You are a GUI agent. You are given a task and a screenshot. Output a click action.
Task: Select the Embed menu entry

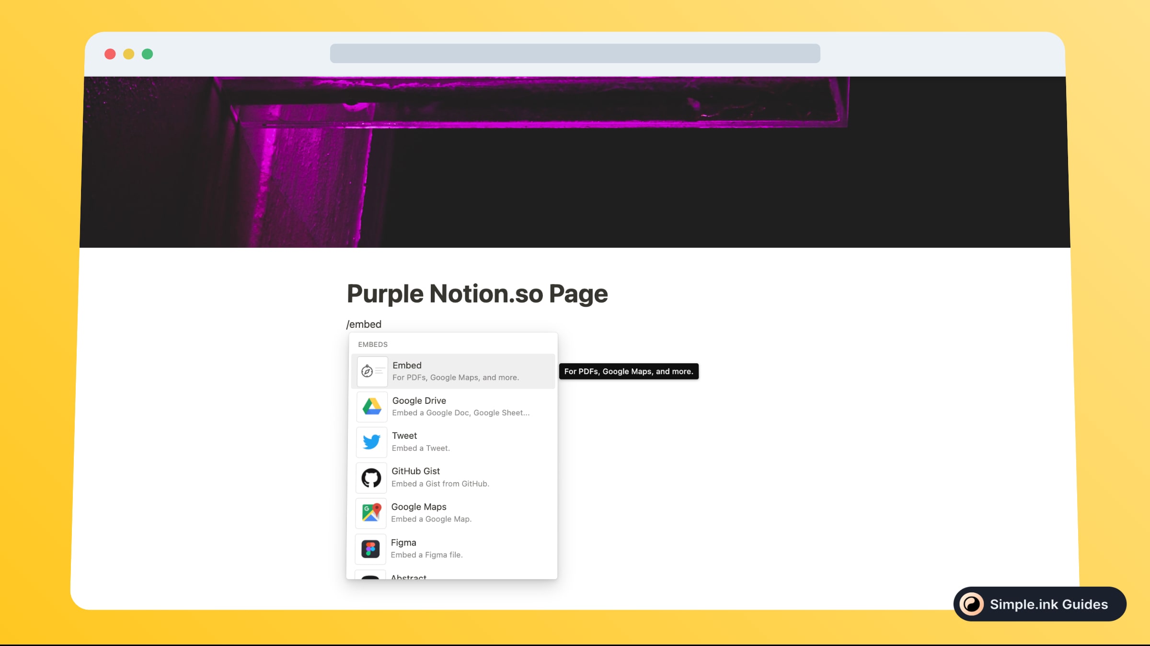[x=453, y=371]
